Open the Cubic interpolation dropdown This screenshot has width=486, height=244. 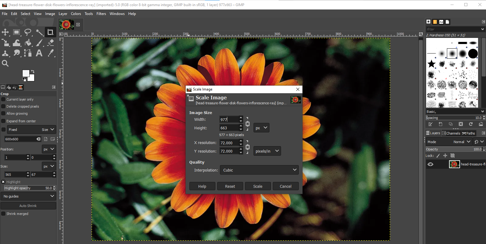(259, 170)
